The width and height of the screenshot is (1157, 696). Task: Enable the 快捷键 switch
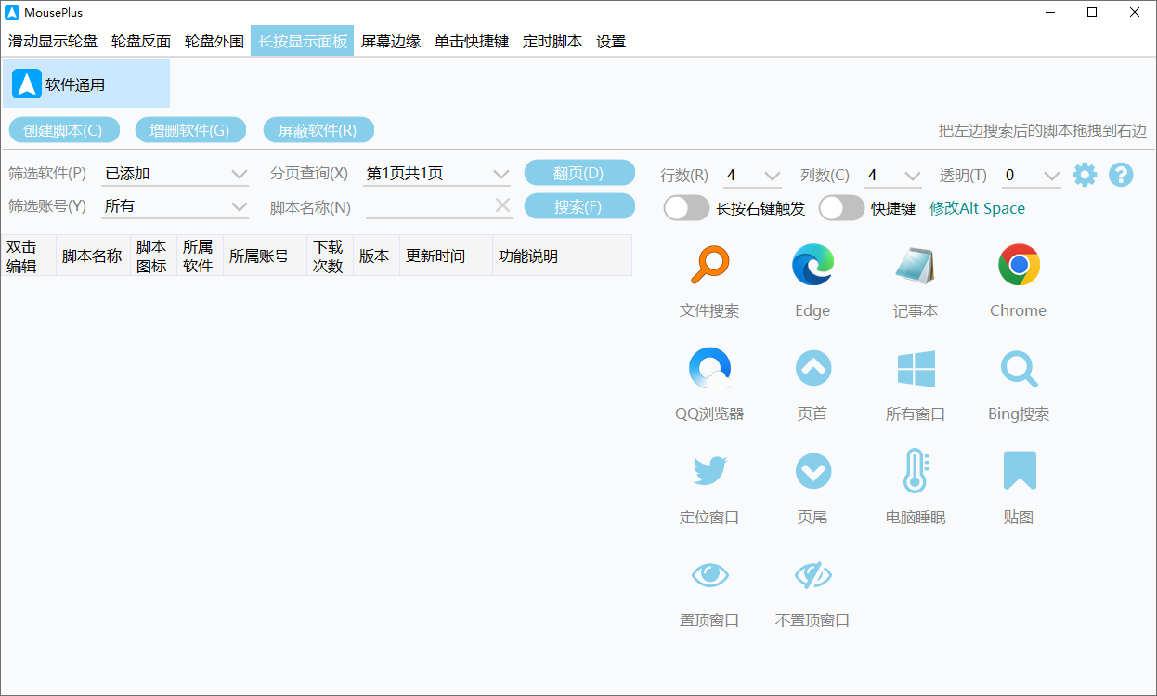click(841, 208)
